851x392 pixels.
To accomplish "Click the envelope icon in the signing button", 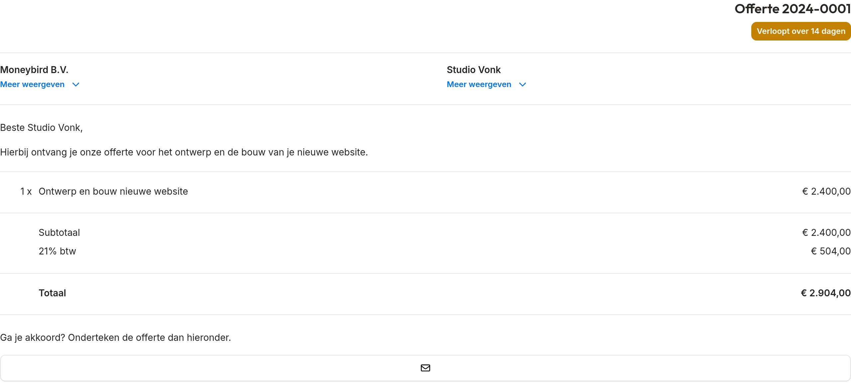I will 425,368.
